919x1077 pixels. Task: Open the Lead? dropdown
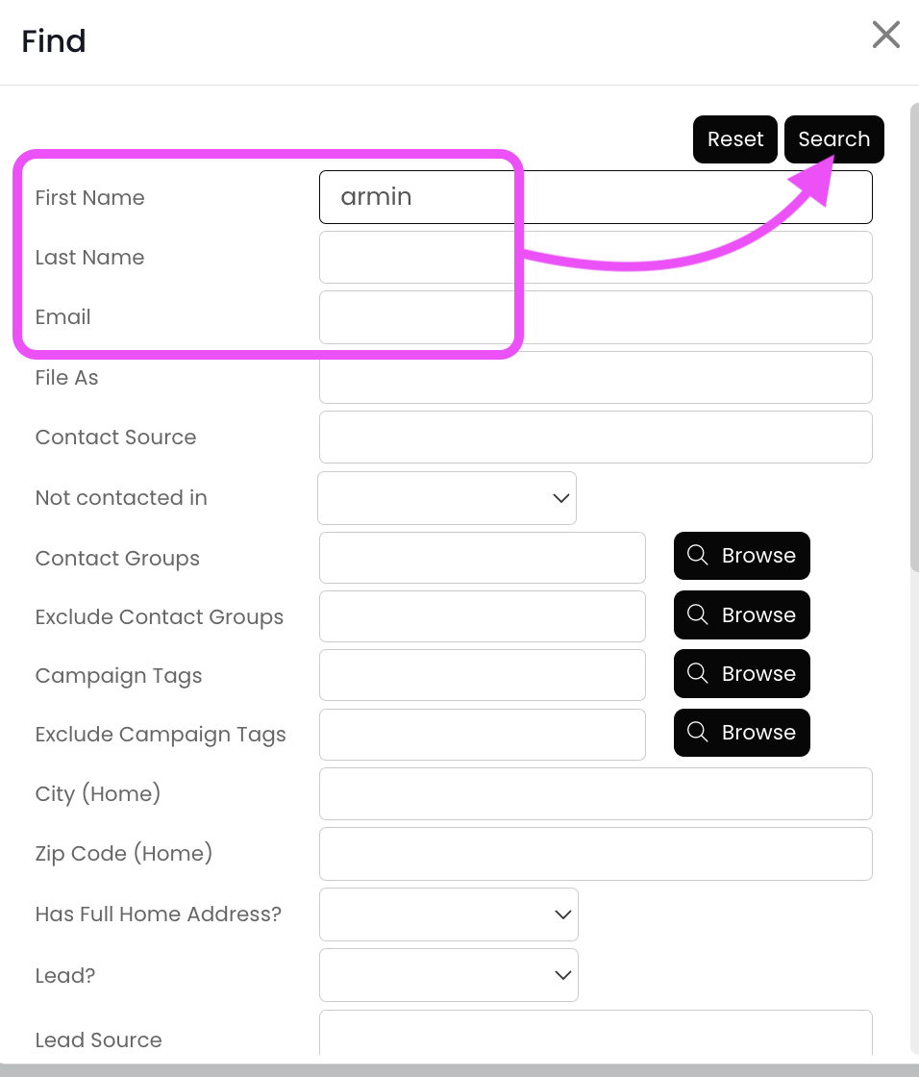coord(448,975)
